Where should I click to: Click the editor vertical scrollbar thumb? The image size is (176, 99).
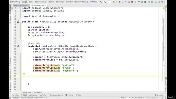164,40
